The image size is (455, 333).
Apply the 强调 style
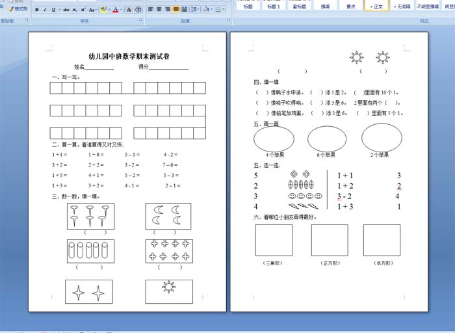pyautogui.click(x=325, y=5)
